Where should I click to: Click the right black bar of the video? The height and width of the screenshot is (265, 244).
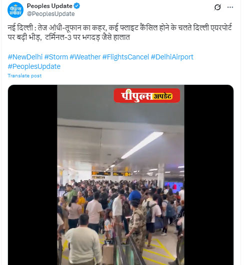209,175
